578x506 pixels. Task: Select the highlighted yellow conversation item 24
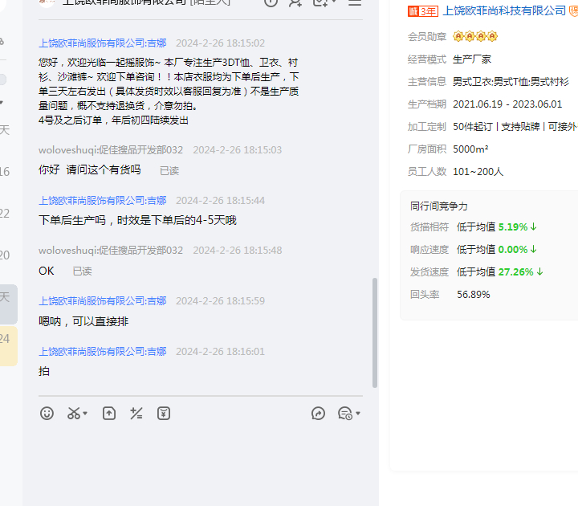pos(8,345)
